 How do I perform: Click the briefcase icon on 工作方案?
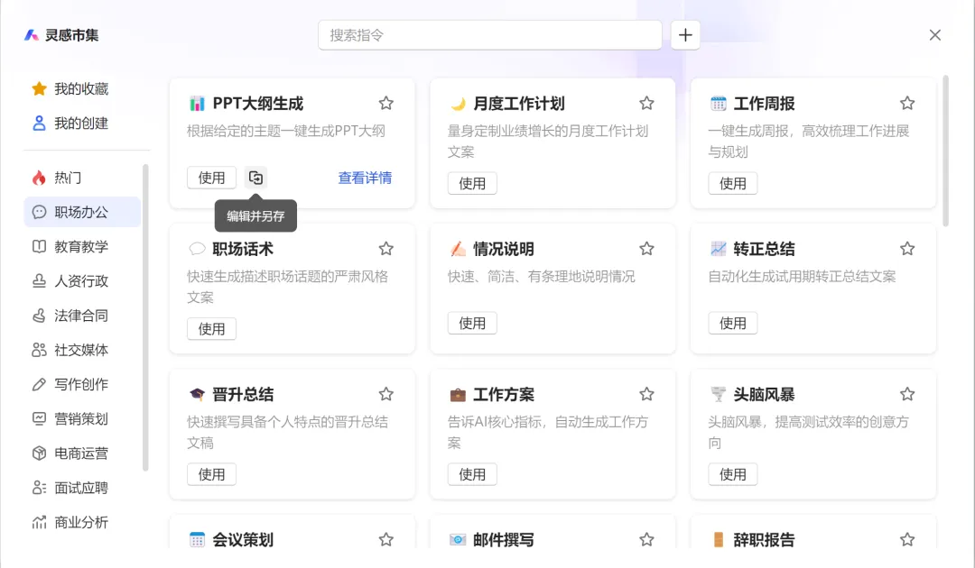[458, 394]
